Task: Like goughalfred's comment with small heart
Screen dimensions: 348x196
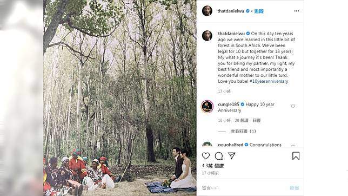Action: point(293,146)
